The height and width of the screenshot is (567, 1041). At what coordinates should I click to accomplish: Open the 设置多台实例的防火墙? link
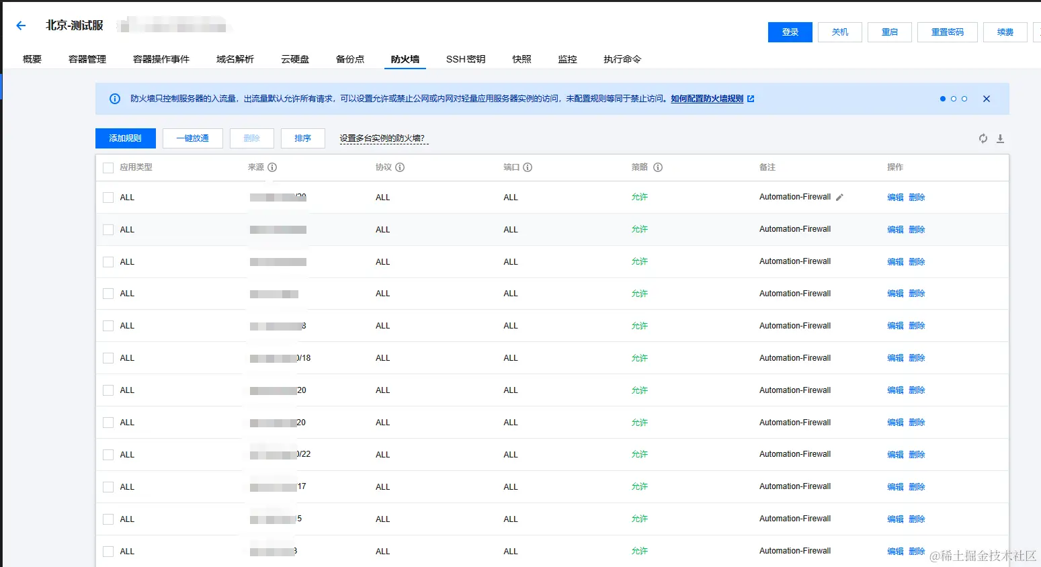(x=382, y=138)
